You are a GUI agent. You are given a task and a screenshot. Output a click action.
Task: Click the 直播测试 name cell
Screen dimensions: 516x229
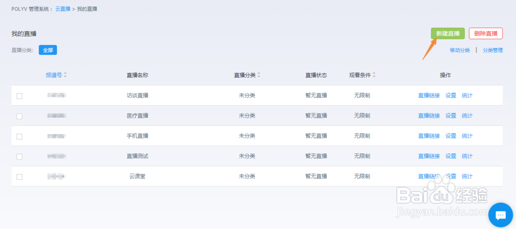pyautogui.click(x=138, y=156)
